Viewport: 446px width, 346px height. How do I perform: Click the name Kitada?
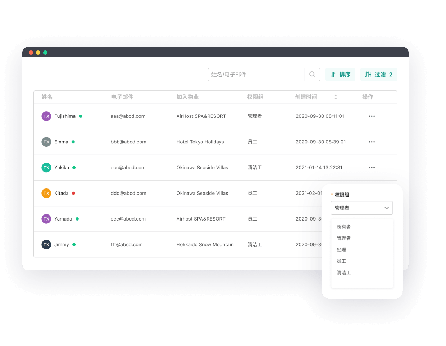click(x=62, y=193)
